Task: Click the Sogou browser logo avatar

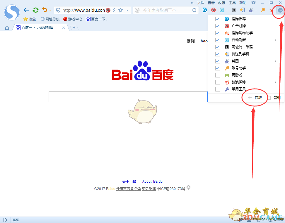Action: coord(12,12)
